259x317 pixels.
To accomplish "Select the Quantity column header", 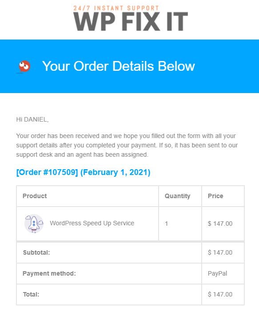I will coord(178,196).
